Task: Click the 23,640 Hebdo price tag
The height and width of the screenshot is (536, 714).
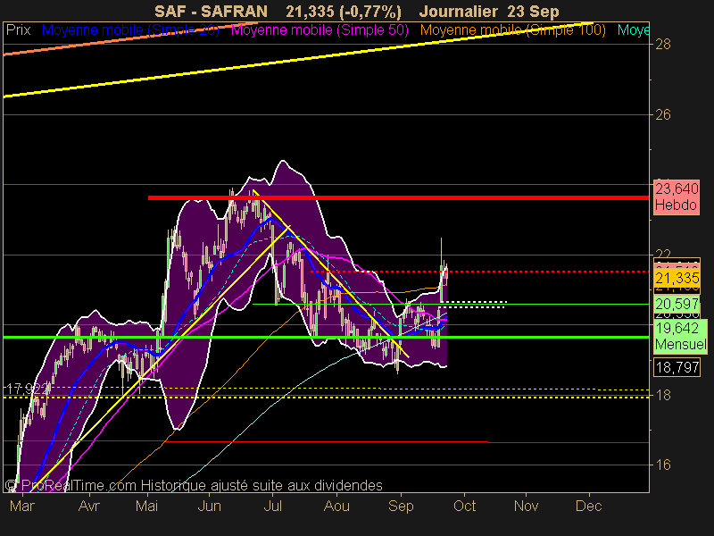Action: 677,197
